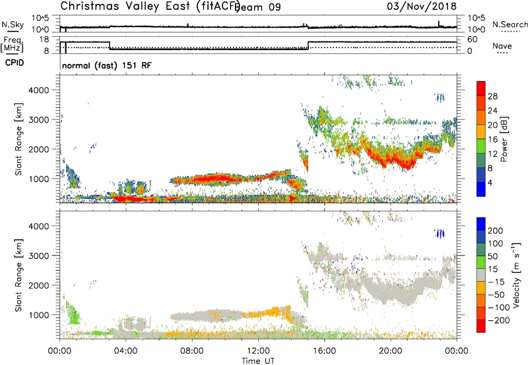Click the power panel's 1000 km tick label
The height and width of the screenshot is (365, 528).
38,179
